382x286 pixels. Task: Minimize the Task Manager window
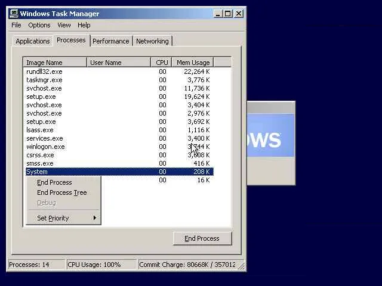coord(218,14)
